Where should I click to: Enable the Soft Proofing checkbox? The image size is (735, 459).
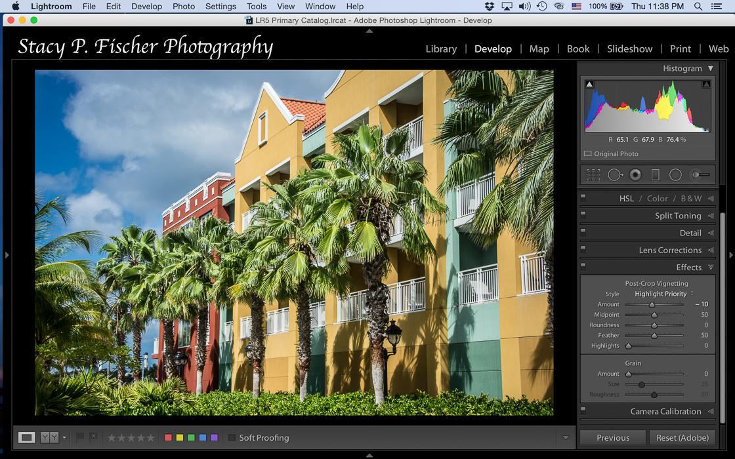[232, 437]
